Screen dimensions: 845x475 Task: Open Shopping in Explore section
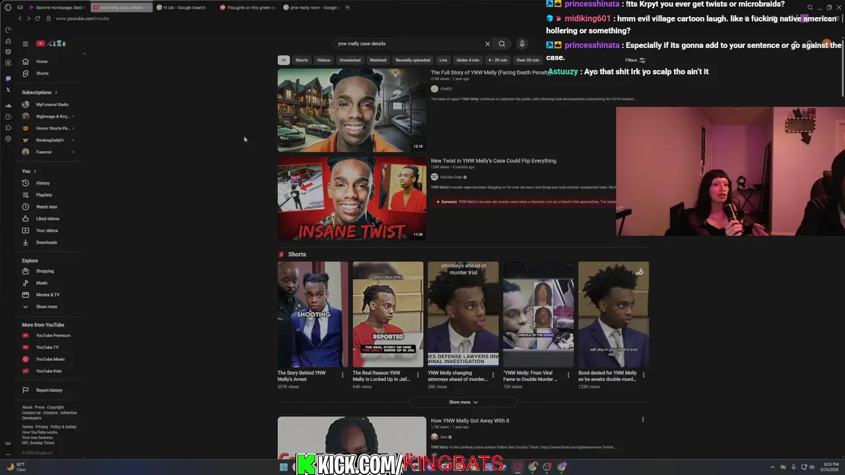click(x=45, y=271)
